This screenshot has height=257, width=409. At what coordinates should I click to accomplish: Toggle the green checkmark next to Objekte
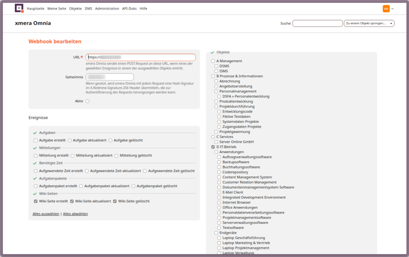(x=212, y=52)
